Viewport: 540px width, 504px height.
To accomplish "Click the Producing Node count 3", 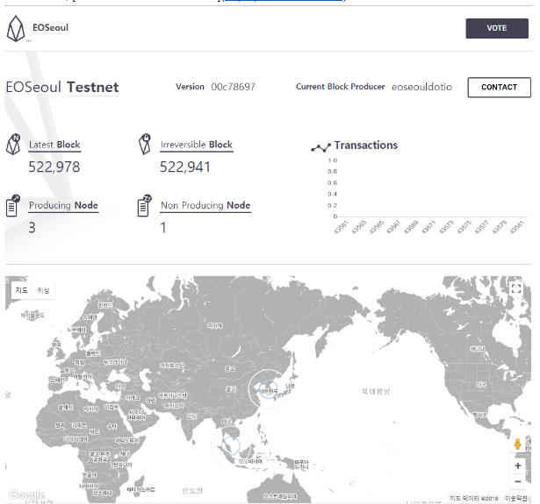I will (32, 228).
